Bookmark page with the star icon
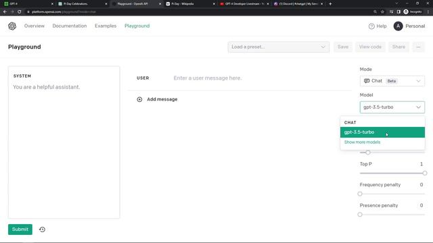This screenshot has width=433, height=243. click(x=382, y=11)
